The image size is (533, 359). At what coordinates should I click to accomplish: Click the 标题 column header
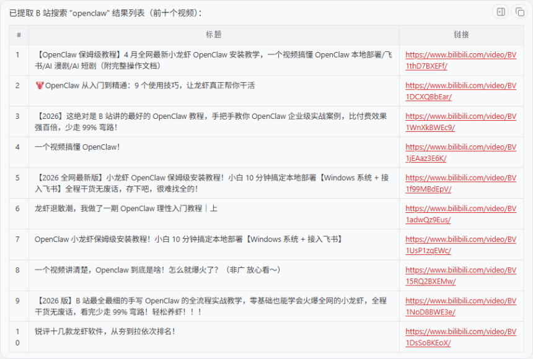click(x=214, y=35)
